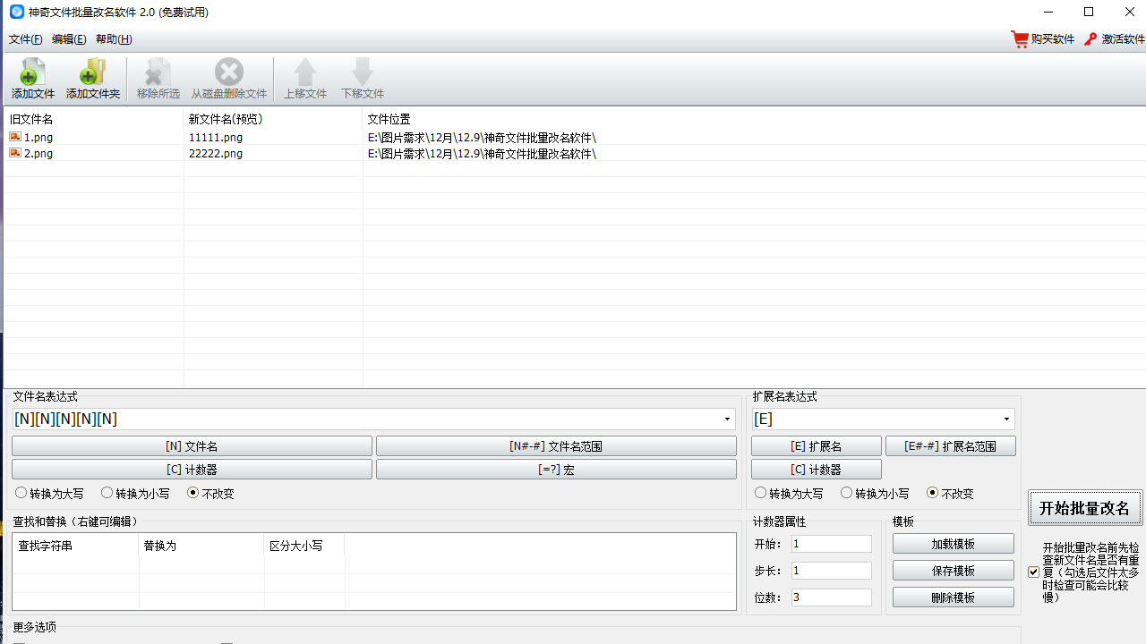This screenshot has height=644, width=1146.
Task: Click the 下移文件 arrow icon
Action: (362, 77)
